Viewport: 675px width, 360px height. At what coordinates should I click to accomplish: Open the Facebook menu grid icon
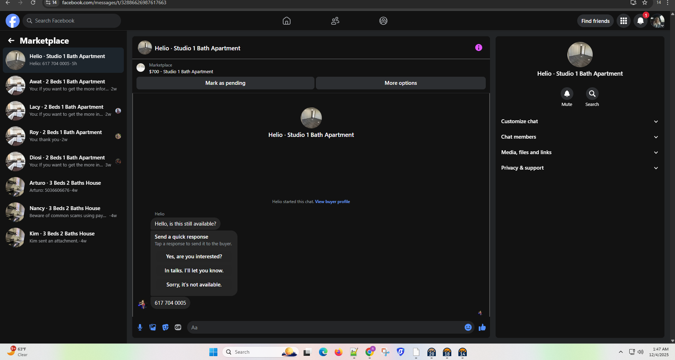coord(624,21)
